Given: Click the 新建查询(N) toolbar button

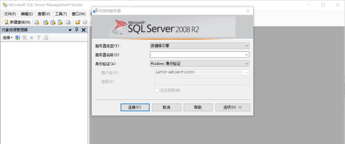Looking at the screenshot, I should pyautogui.click(x=17, y=22).
